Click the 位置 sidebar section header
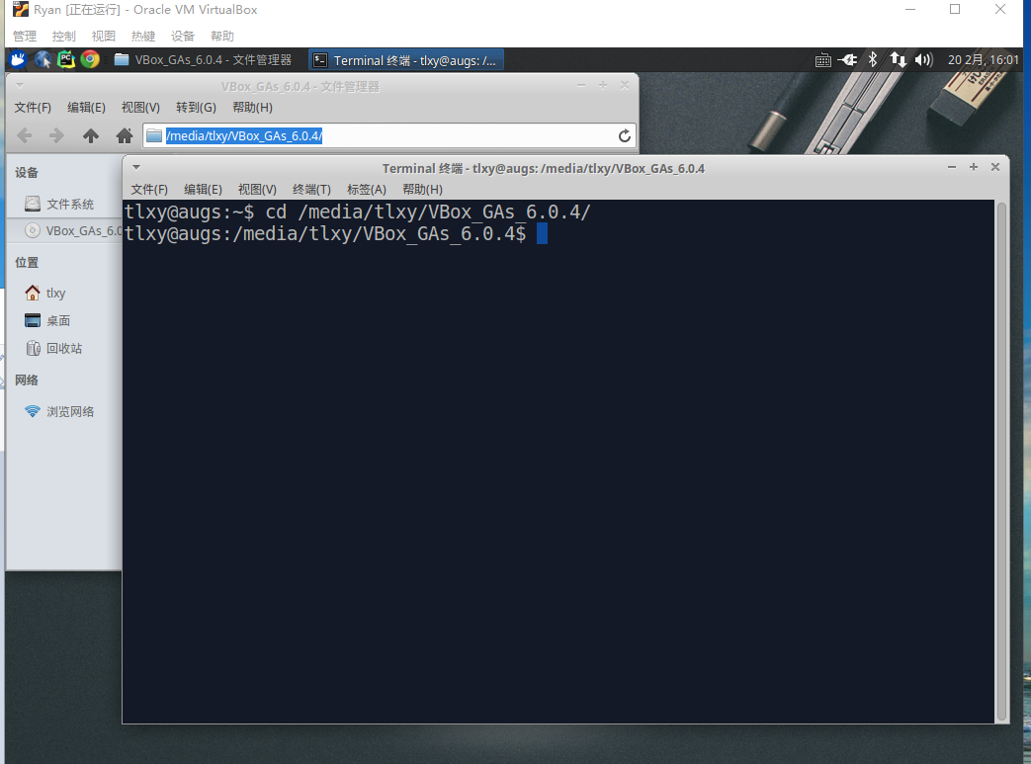Viewport: 1031px width, 764px height. tap(27, 262)
